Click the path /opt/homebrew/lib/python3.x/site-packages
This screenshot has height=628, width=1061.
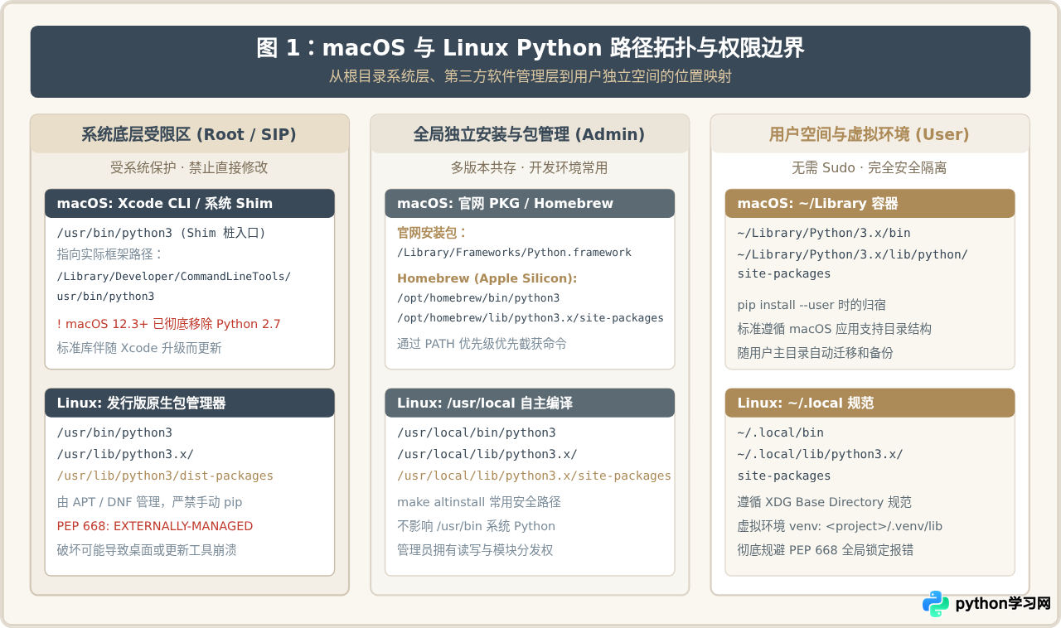pos(530,317)
